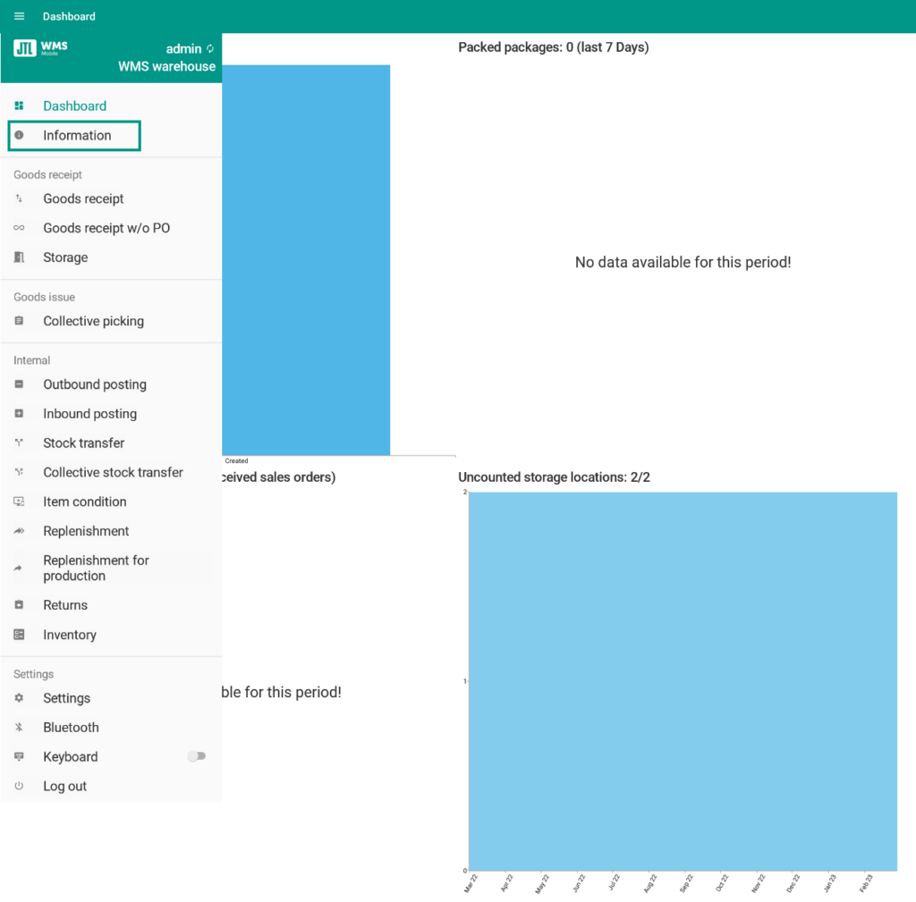
Task: Click the sync icon next to admin
Action: [x=210, y=48]
